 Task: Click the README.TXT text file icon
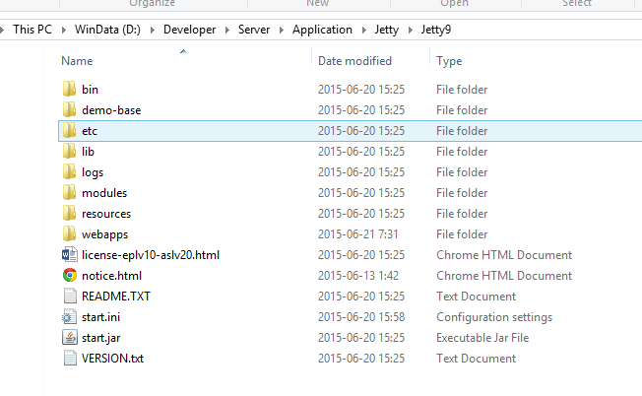click(x=70, y=297)
